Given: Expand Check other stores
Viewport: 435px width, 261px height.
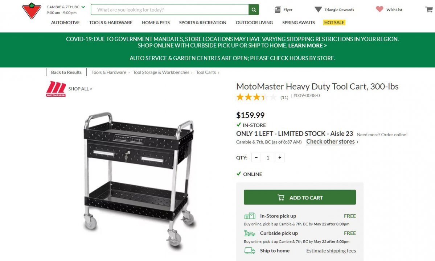Looking at the screenshot, I should 330,141.
